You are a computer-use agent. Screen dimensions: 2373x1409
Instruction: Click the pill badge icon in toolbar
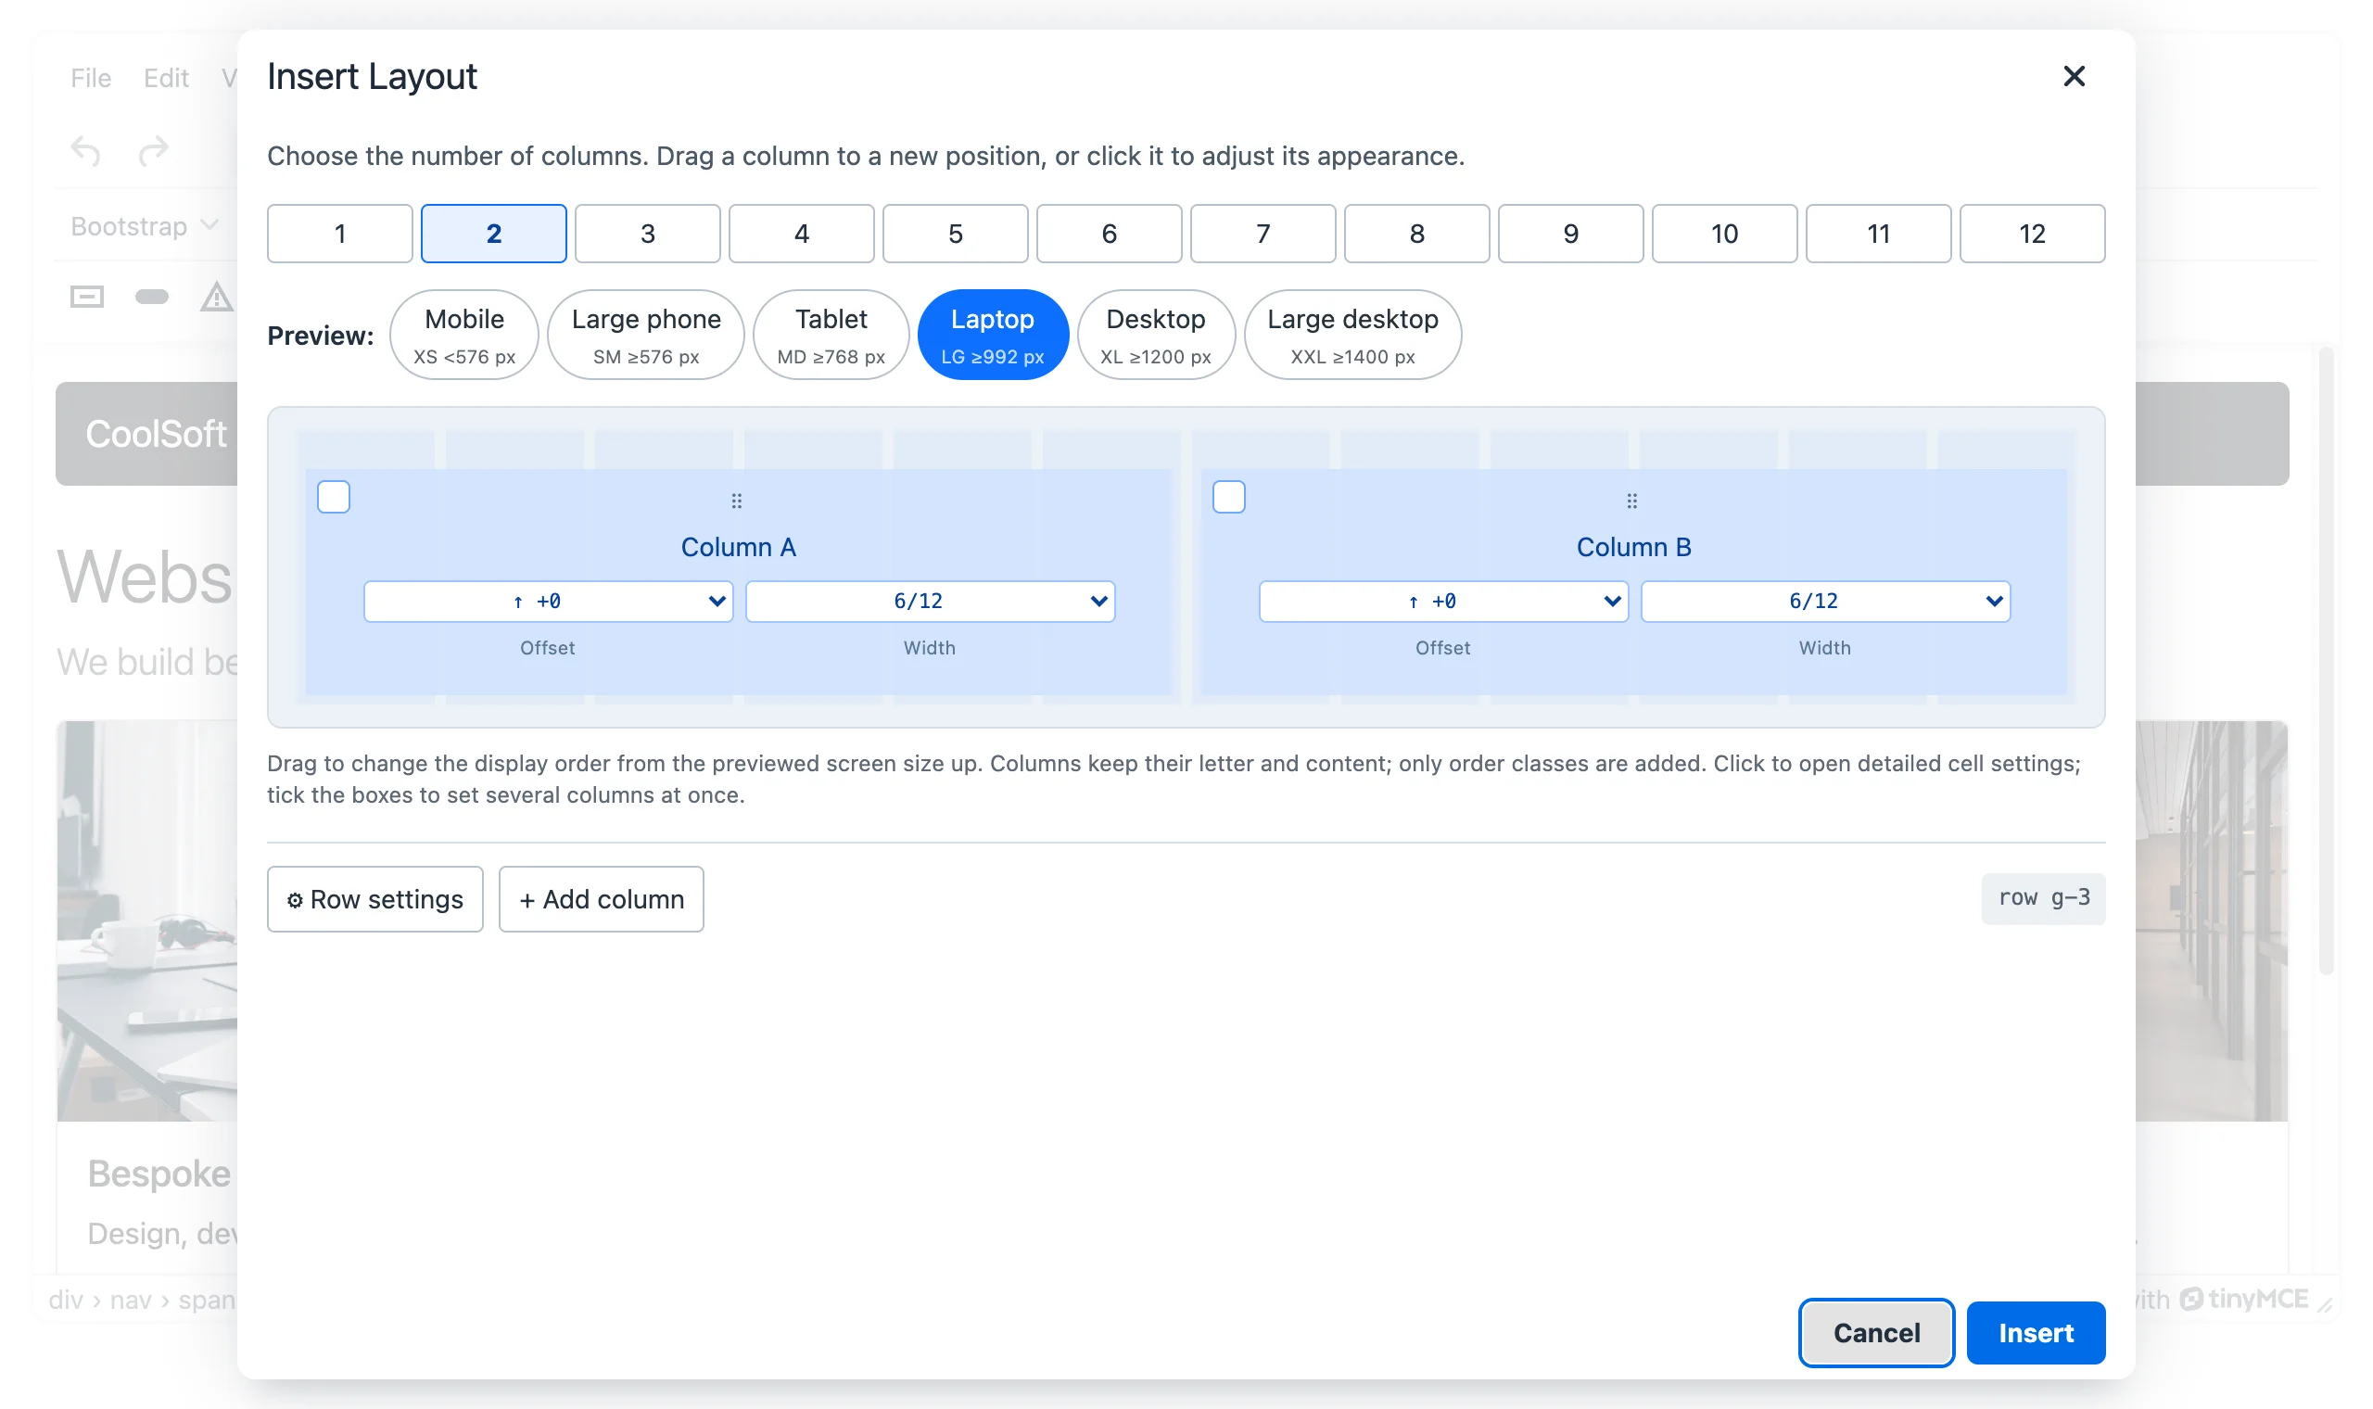152,298
